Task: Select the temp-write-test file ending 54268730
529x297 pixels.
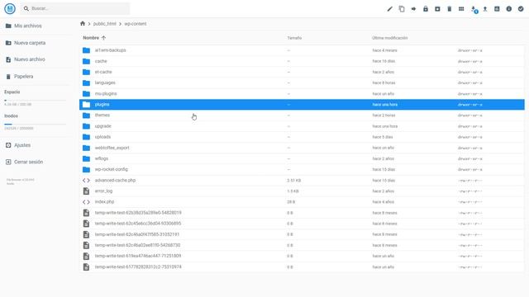Action: pyautogui.click(x=138, y=245)
